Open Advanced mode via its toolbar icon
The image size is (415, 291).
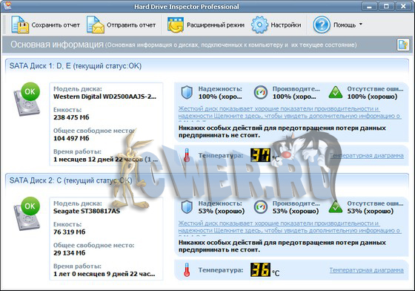(x=175, y=25)
